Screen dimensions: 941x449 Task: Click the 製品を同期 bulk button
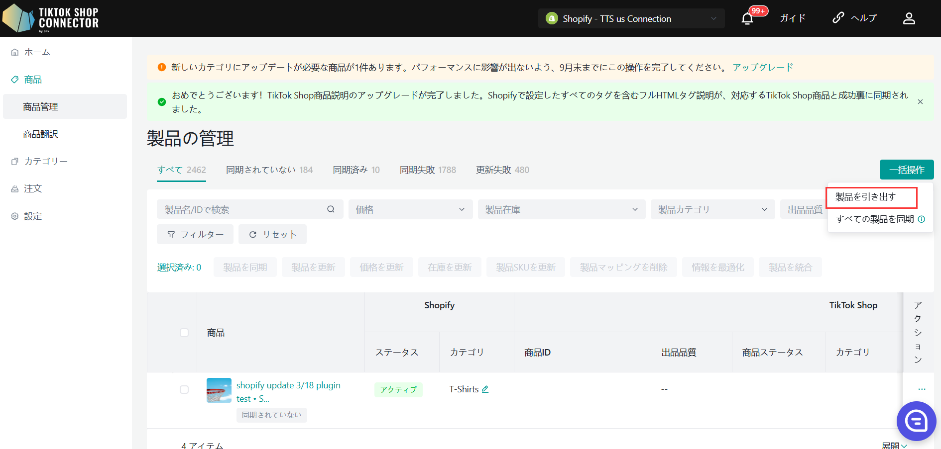coord(245,268)
